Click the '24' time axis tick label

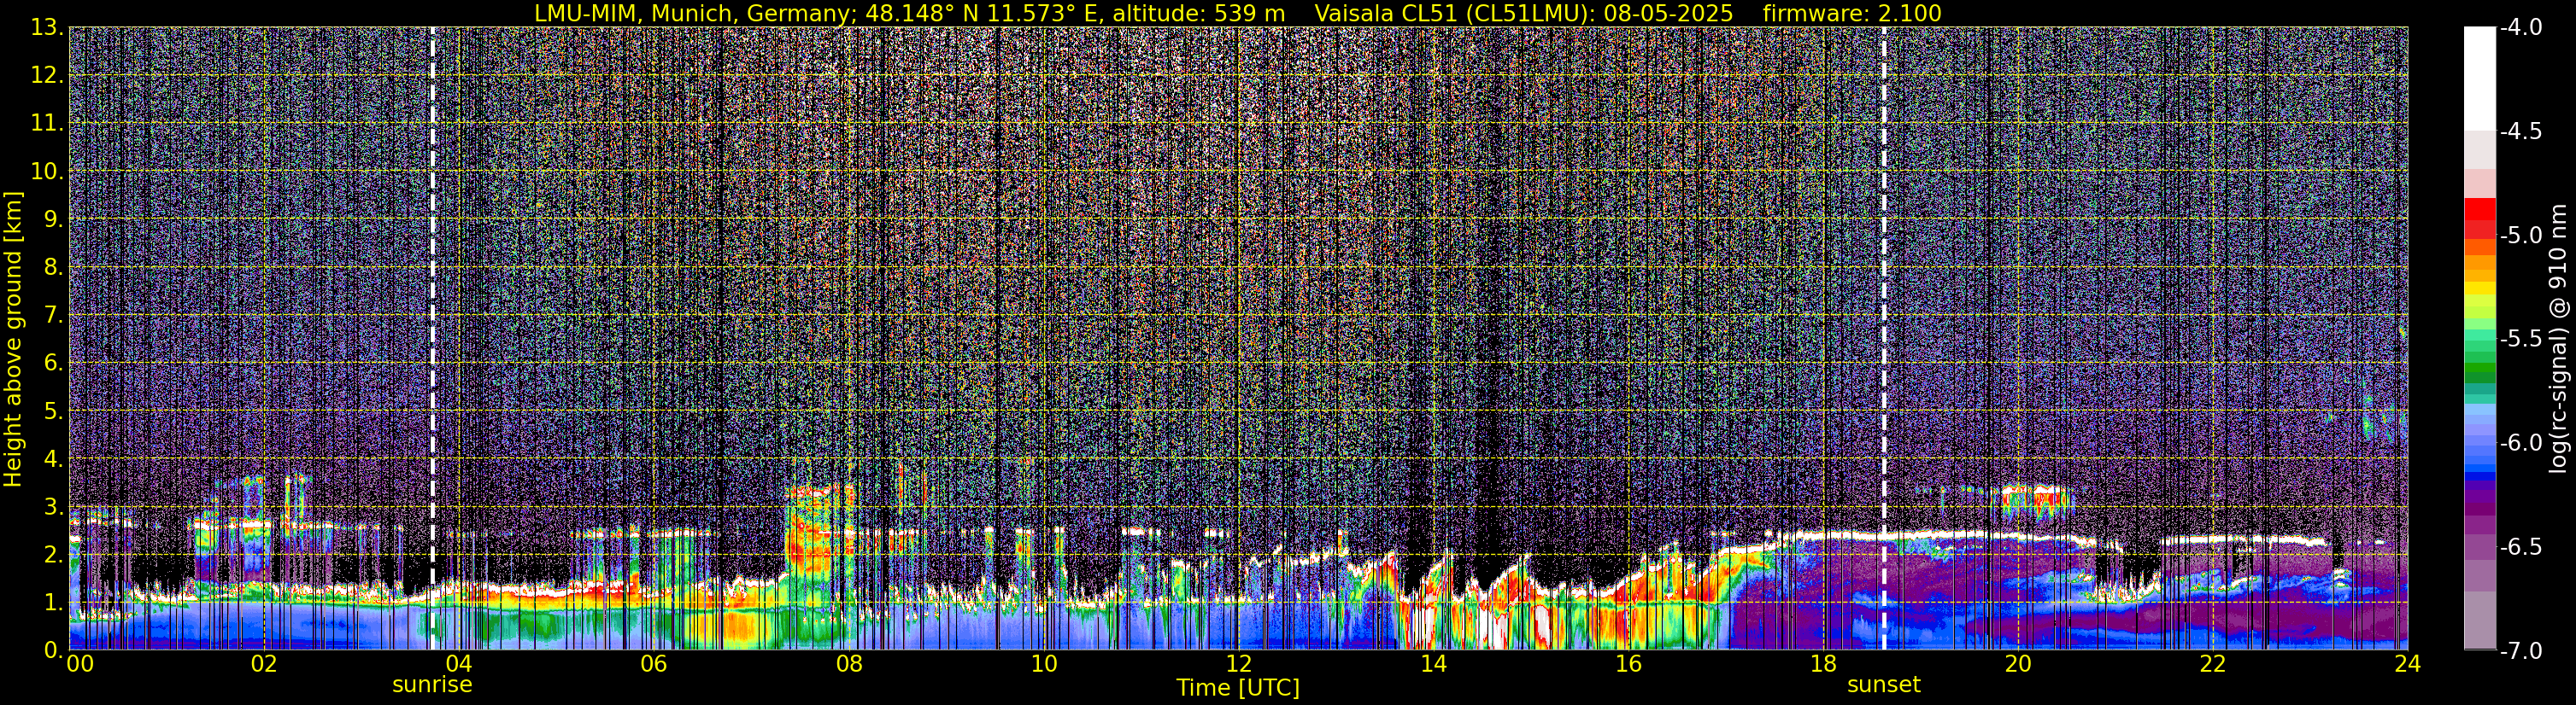pos(2407,664)
